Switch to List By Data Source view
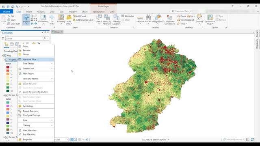 click(12, 44)
